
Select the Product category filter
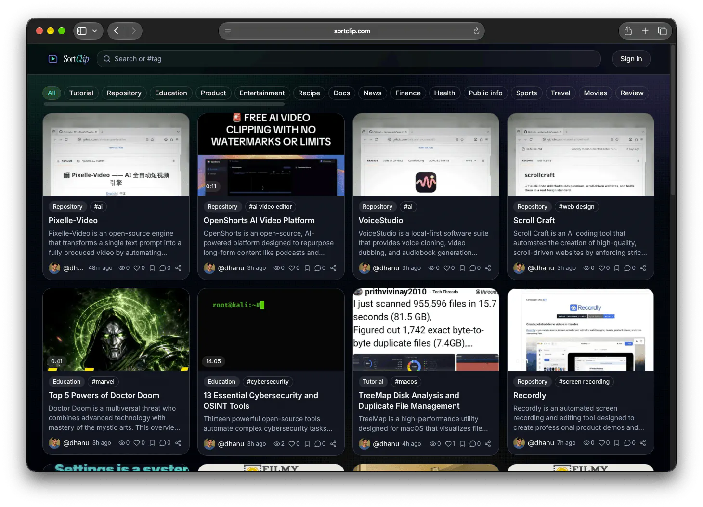[x=213, y=93]
